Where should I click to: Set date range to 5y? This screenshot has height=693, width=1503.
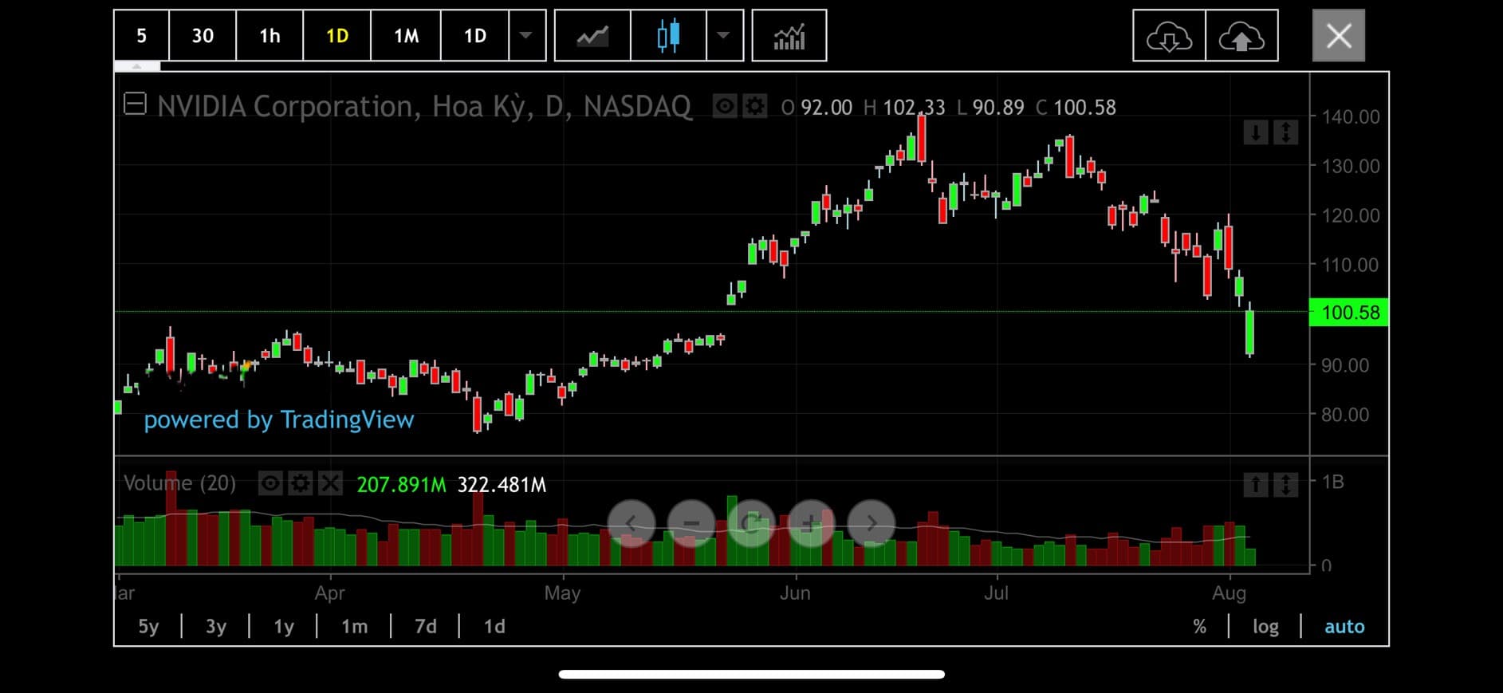coord(149,627)
